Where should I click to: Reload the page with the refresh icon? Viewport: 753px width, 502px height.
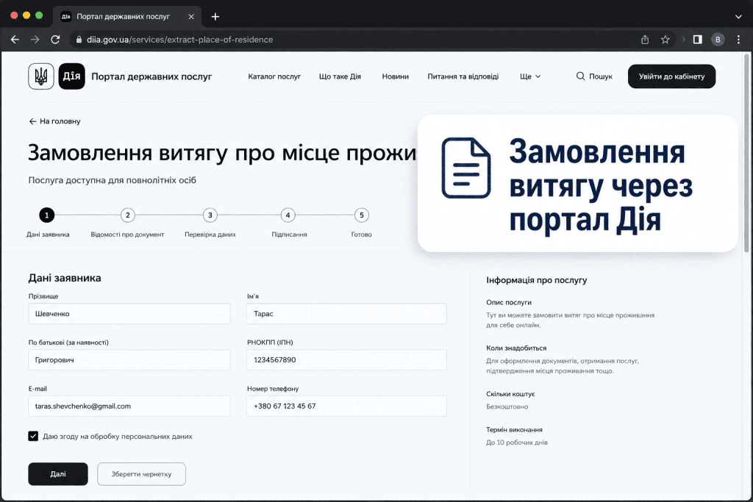(55, 40)
